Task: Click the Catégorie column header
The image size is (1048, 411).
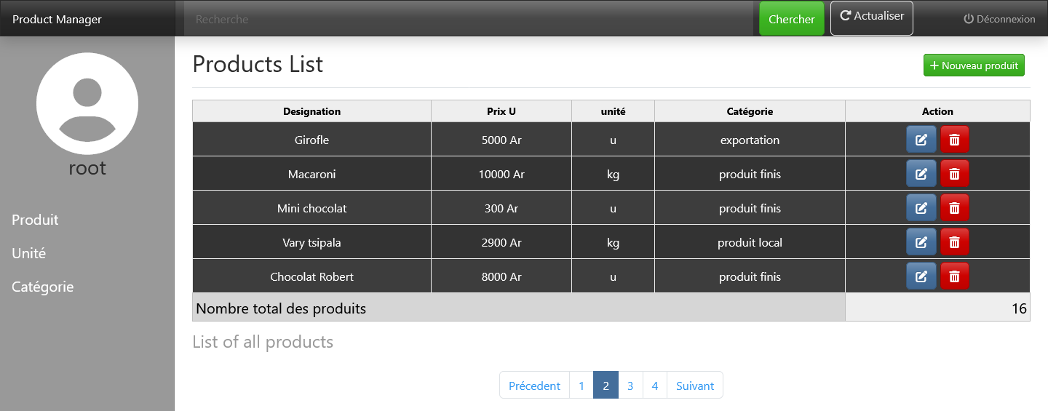Action: [x=750, y=111]
